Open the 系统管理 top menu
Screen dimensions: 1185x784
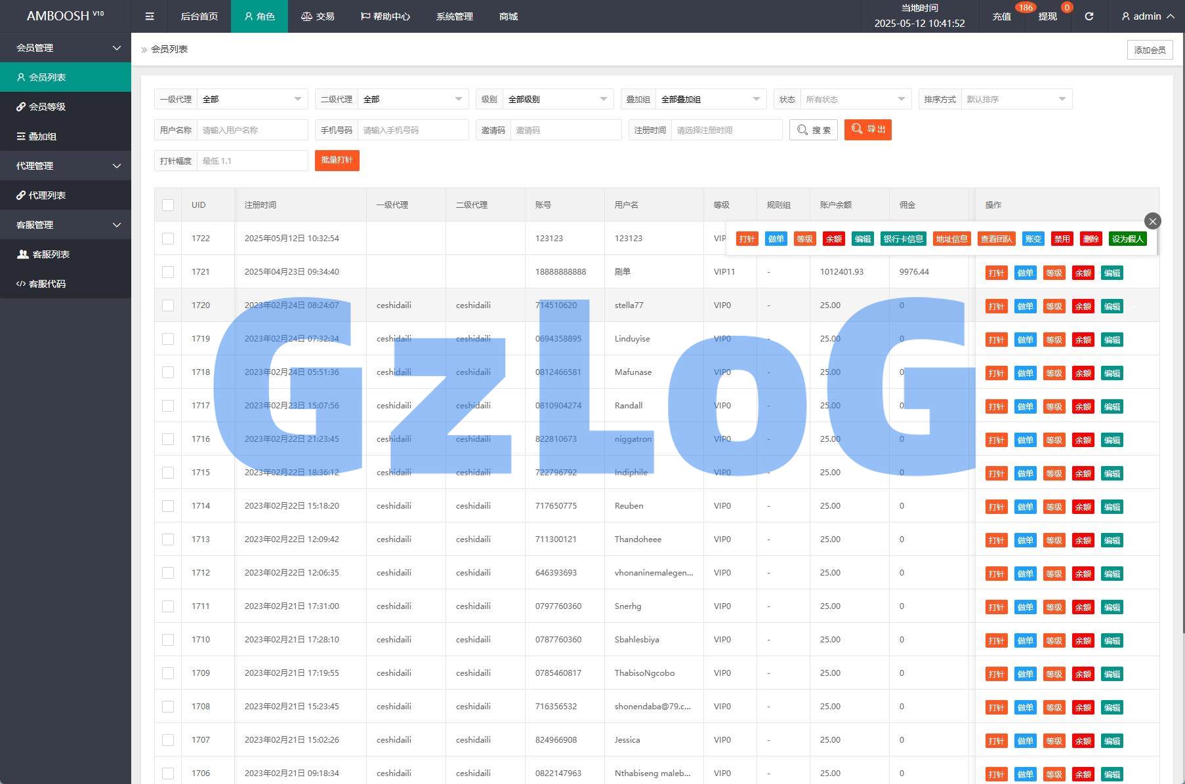coord(454,16)
